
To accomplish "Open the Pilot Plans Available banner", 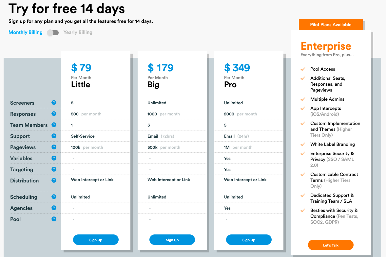I will pos(331,25).
